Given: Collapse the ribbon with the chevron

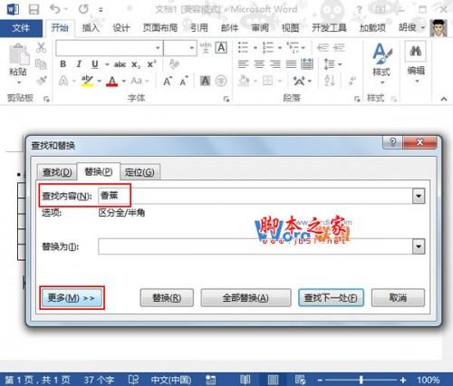Looking at the screenshot, I should point(444,99).
